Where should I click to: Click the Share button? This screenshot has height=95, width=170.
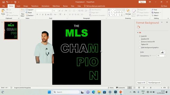(x=164, y=6)
